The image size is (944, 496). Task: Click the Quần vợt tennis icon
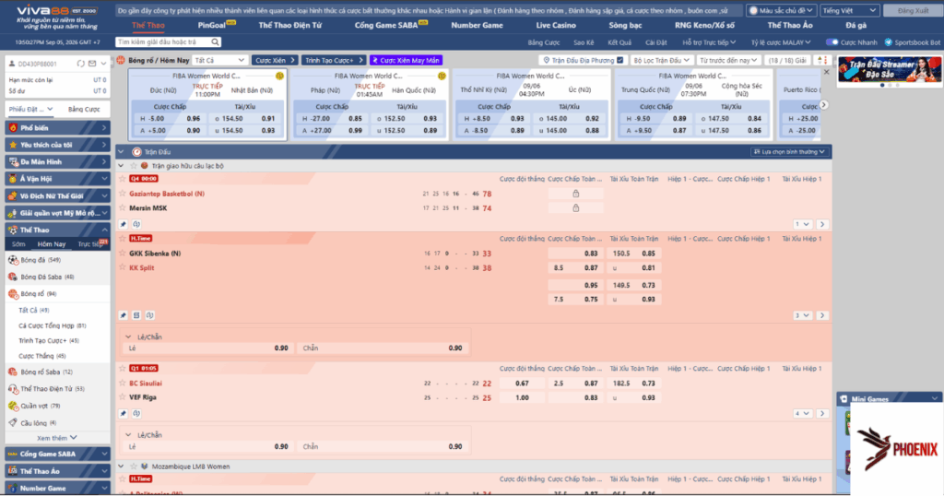[13, 407]
